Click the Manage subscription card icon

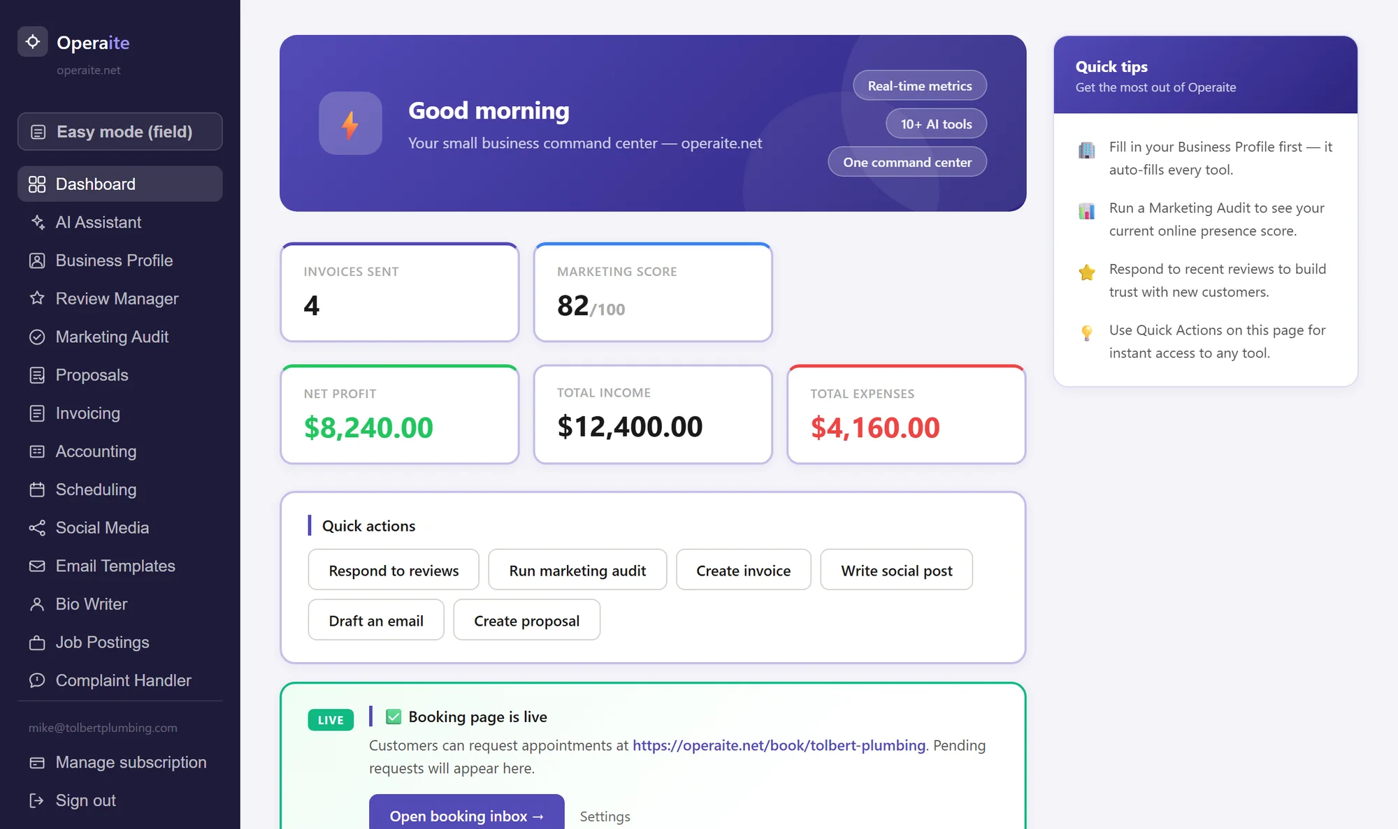point(37,763)
